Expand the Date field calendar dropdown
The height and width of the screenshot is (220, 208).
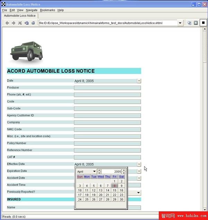pyautogui.click(x=139, y=81)
